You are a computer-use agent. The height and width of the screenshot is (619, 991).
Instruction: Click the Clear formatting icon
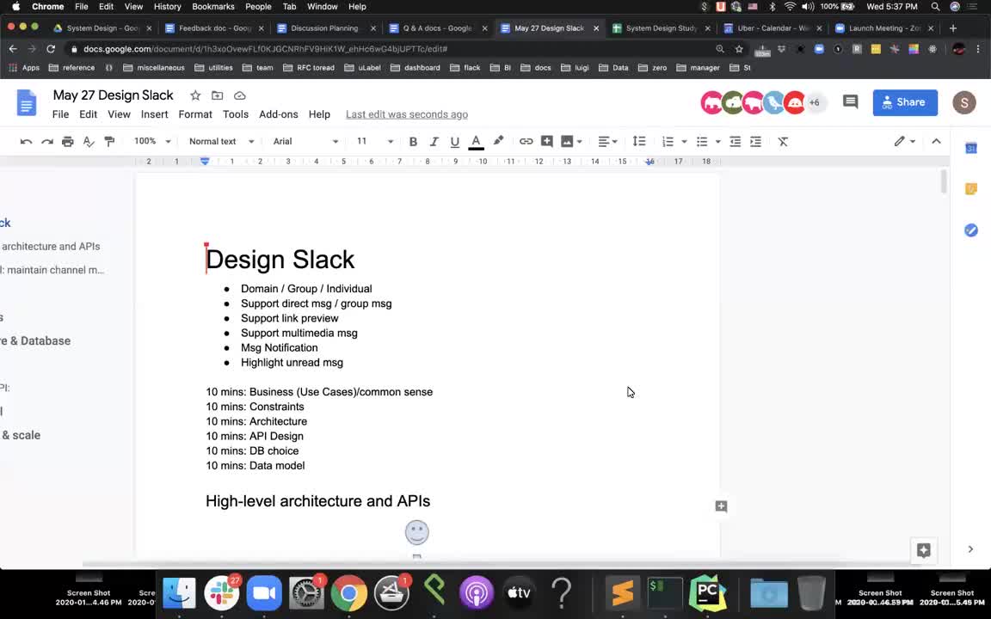(783, 142)
